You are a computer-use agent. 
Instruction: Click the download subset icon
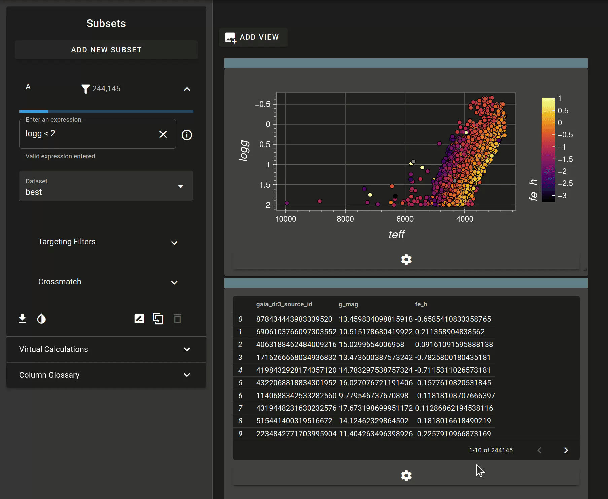(x=22, y=318)
